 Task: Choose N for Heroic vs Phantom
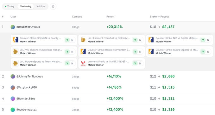(x=140, y=52)
